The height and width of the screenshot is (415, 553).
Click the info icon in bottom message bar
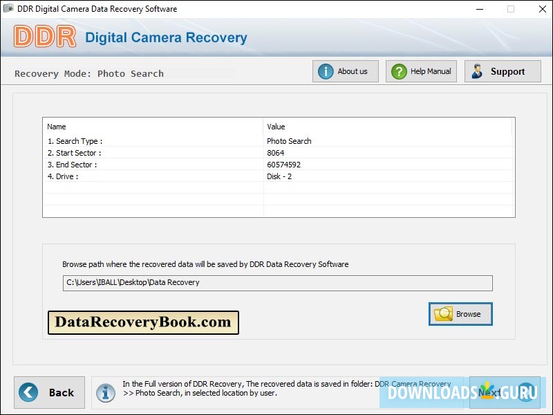(106, 393)
